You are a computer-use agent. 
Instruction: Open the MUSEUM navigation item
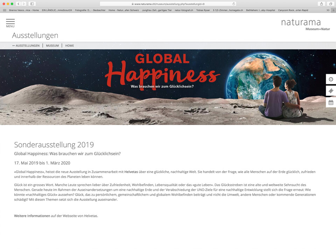point(52,45)
